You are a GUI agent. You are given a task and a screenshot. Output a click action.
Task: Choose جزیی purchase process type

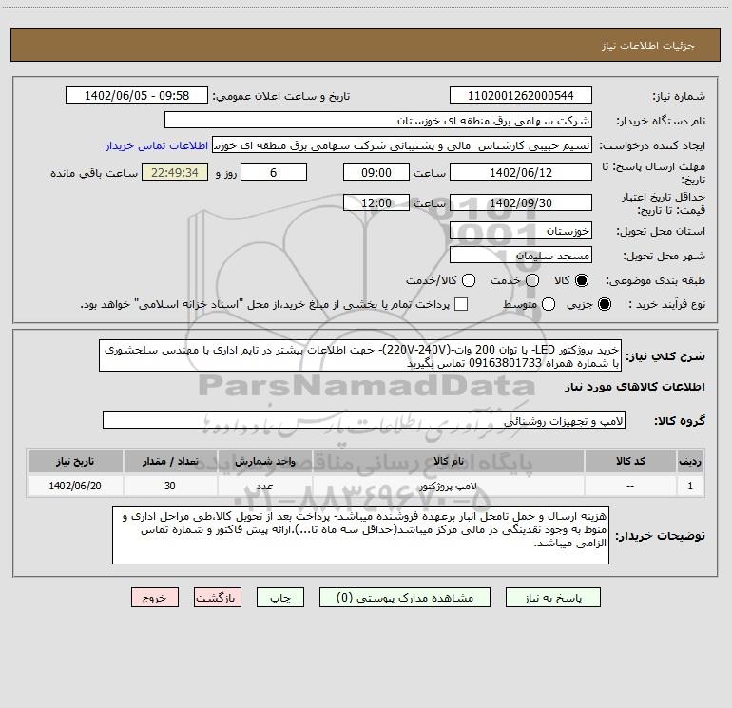(604, 304)
